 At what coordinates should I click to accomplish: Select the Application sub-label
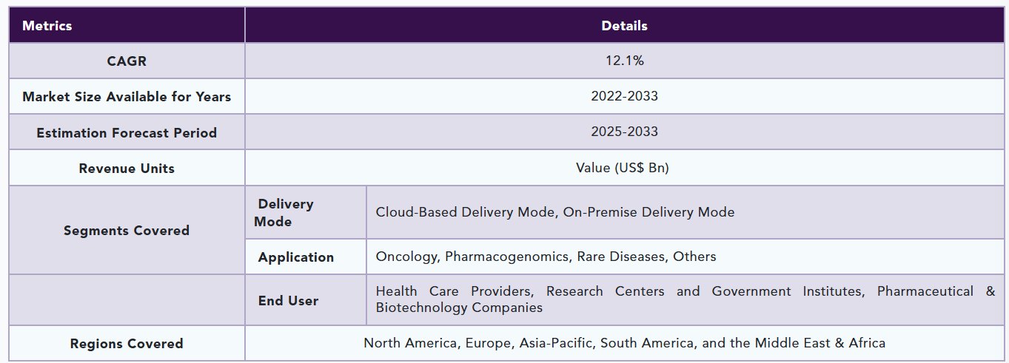pyautogui.click(x=296, y=257)
